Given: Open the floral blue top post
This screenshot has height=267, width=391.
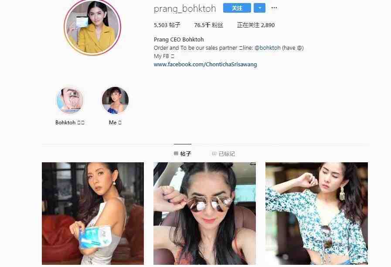Looking at the screenshot, I should click(316, 213).
